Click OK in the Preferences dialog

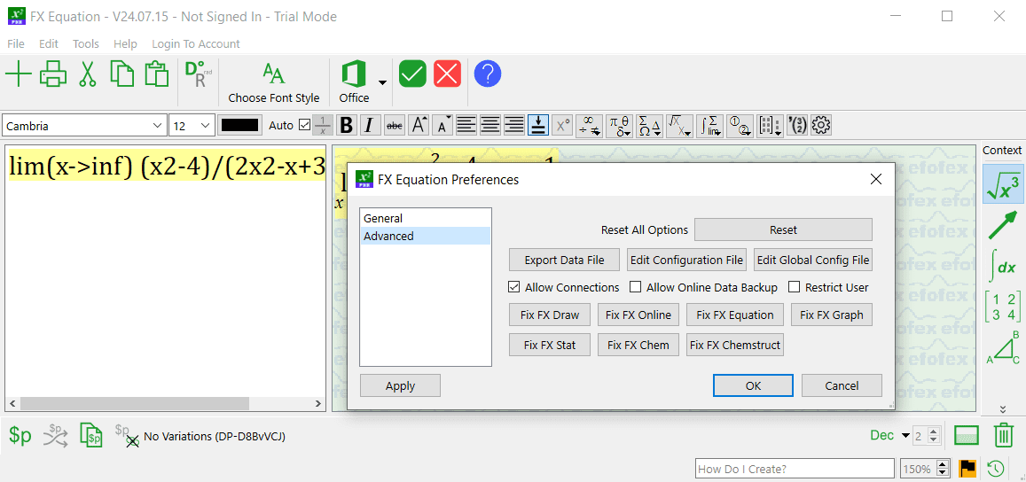click(x=753, y=385)
